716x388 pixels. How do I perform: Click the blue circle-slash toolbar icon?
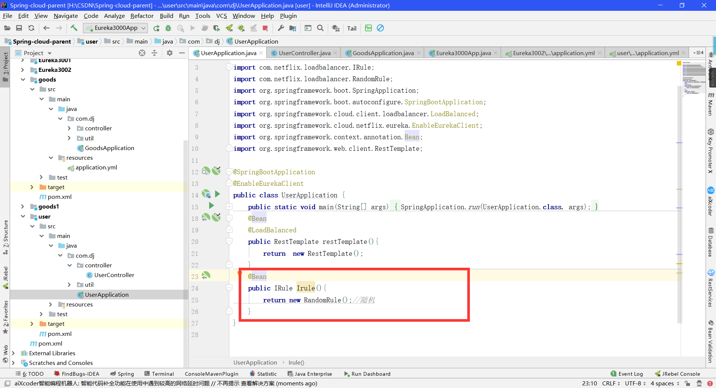point(380,28)
